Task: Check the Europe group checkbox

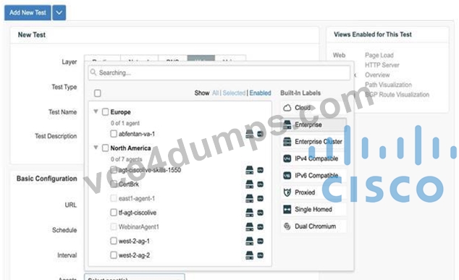Action: point(106,111)
